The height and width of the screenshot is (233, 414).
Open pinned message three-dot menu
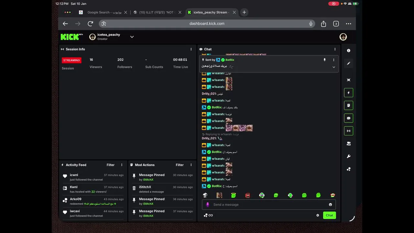coord(334,60)
